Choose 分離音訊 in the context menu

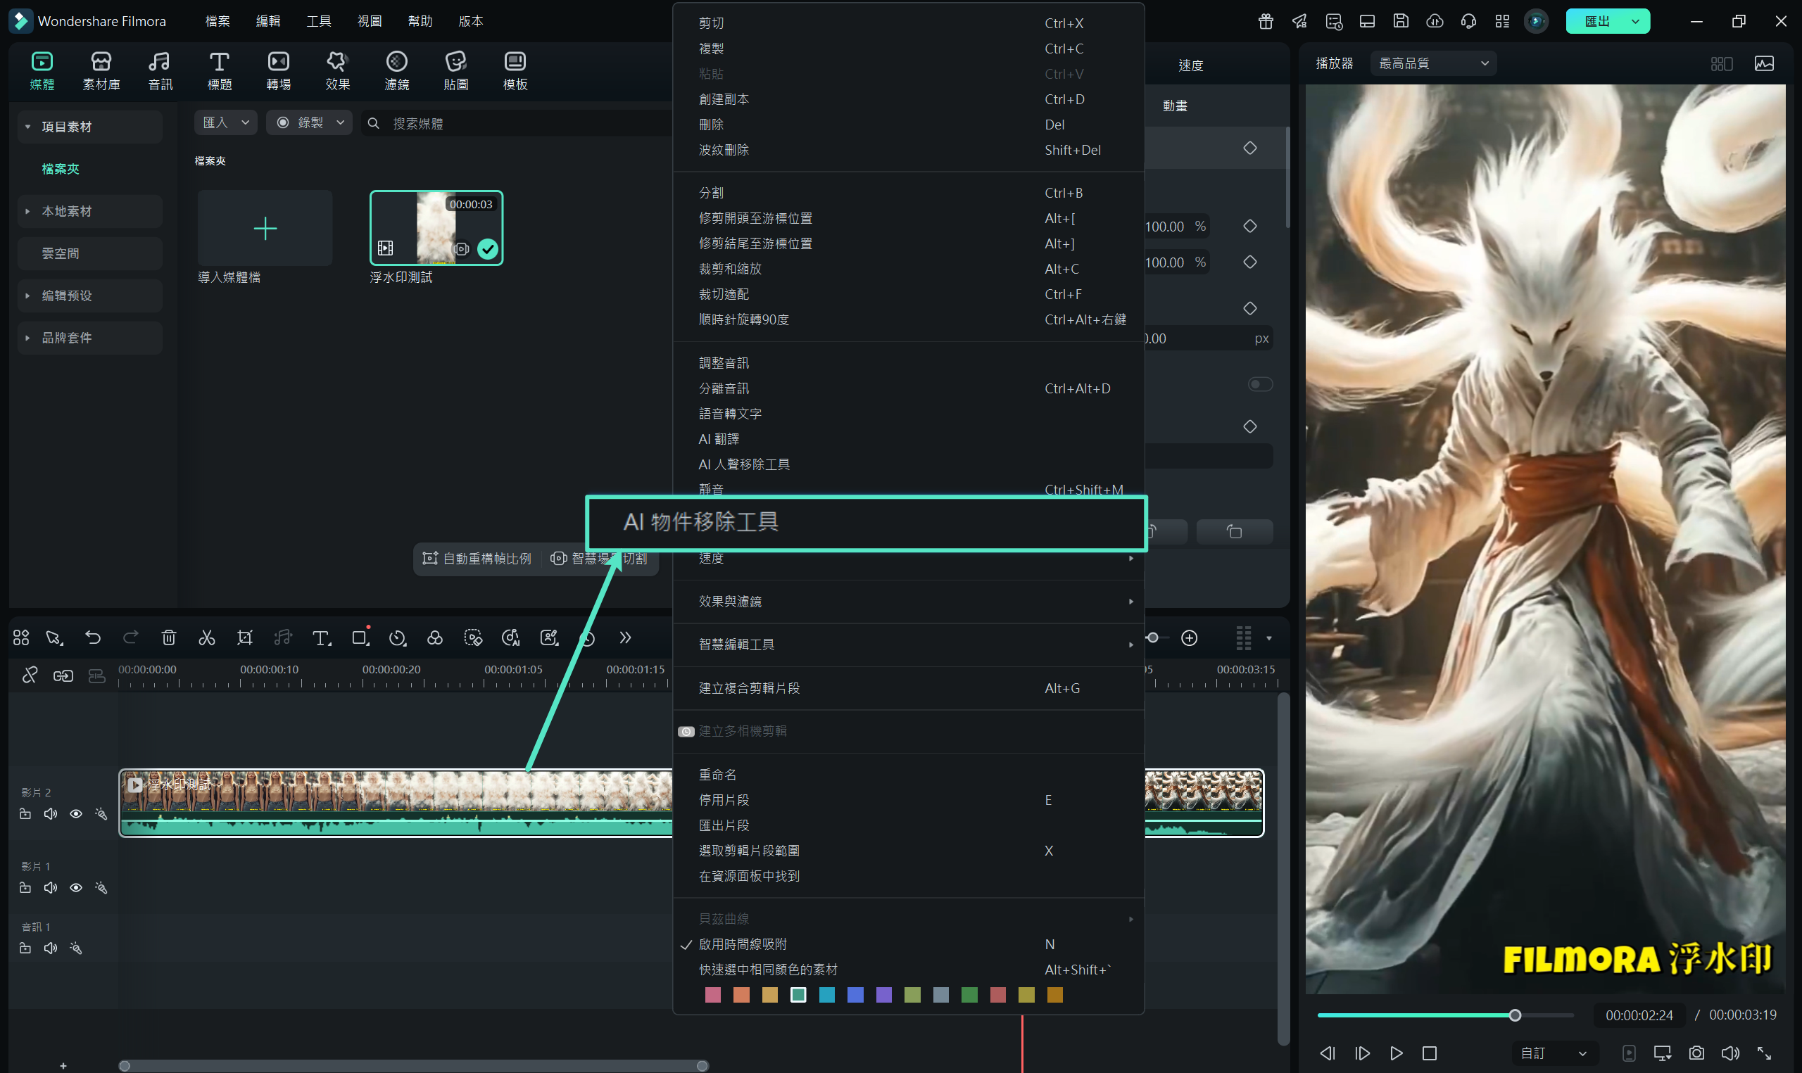tap(908, 388)
